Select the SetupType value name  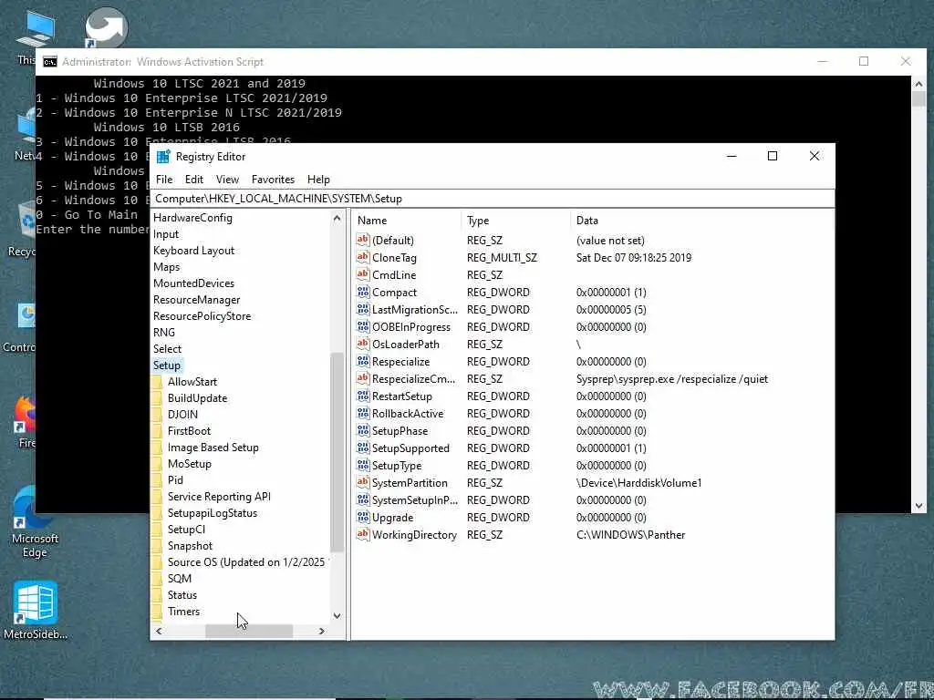pos(397,466)
